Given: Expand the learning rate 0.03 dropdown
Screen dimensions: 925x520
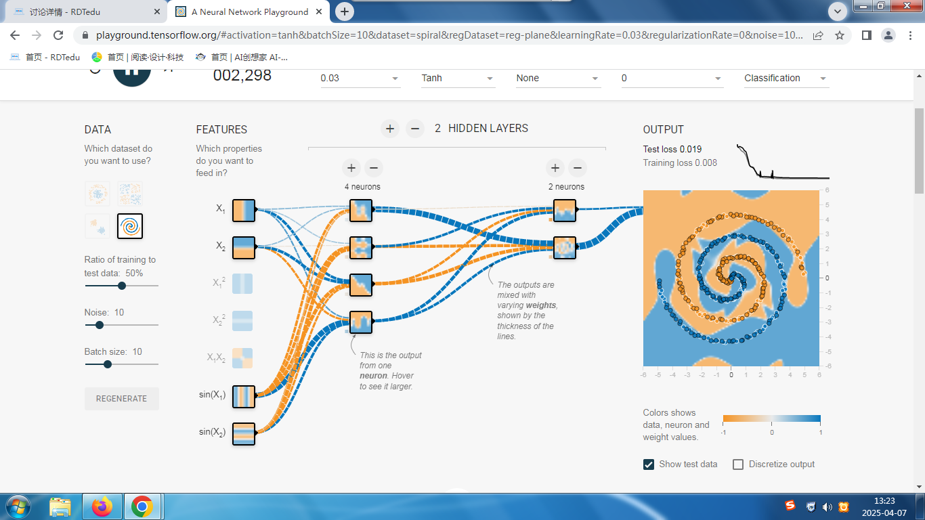Looking at the screenshot, I should [x=360, y=79].
